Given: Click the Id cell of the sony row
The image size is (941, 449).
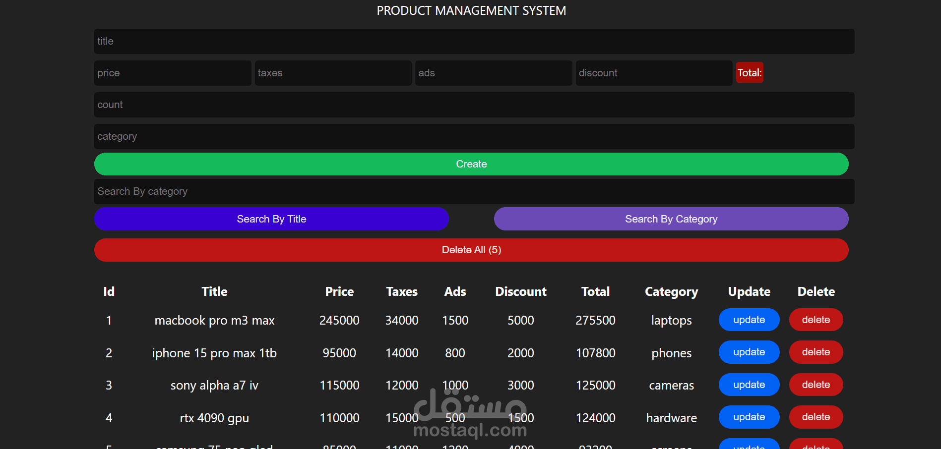Looking at the screenshot, I should 109,385.
